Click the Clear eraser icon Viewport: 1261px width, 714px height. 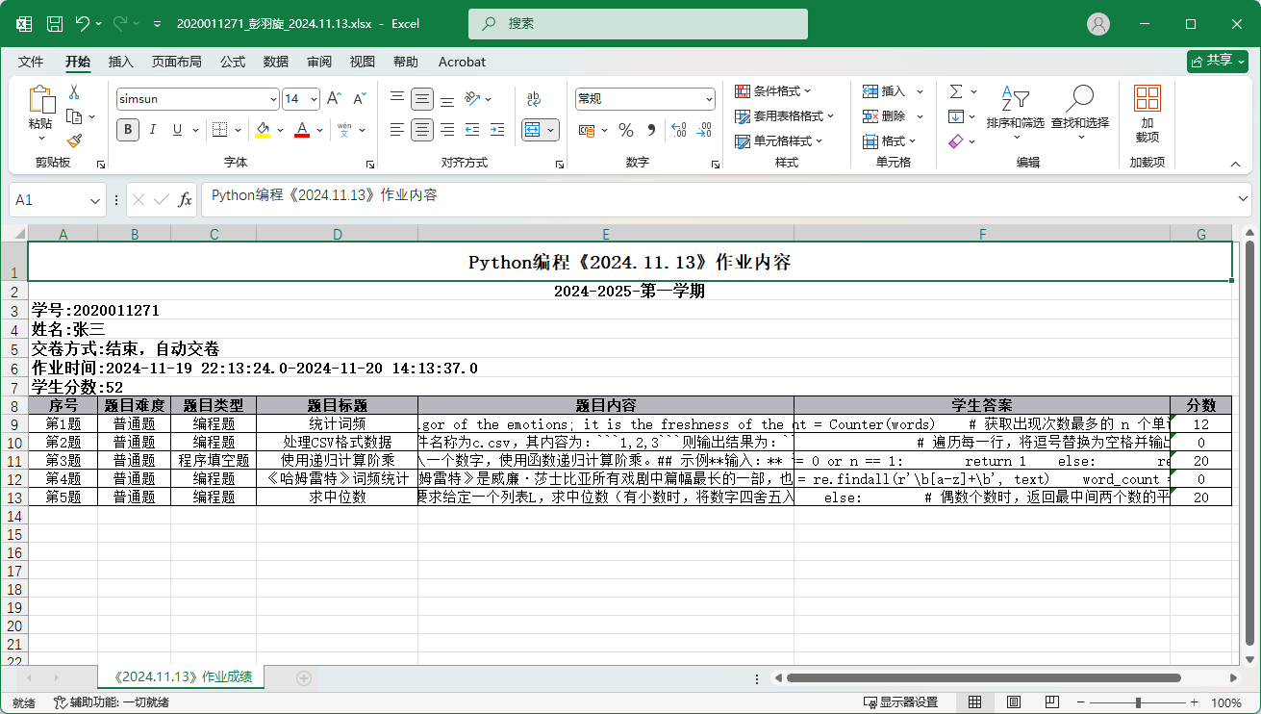point(956,141)
